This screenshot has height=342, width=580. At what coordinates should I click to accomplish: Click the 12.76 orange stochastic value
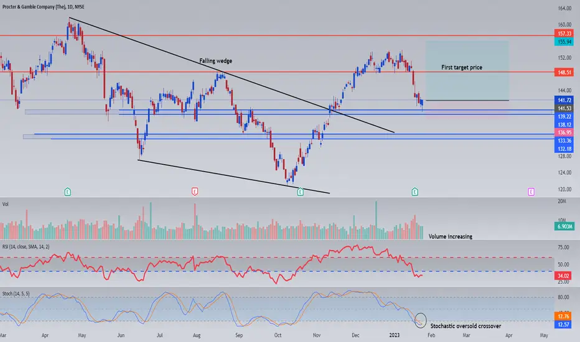(x=563, y=316)
